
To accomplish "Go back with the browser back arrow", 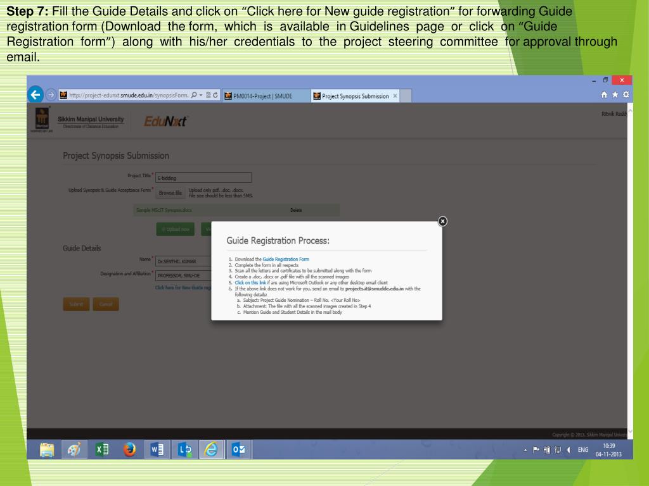I will [x=35, y=95].
